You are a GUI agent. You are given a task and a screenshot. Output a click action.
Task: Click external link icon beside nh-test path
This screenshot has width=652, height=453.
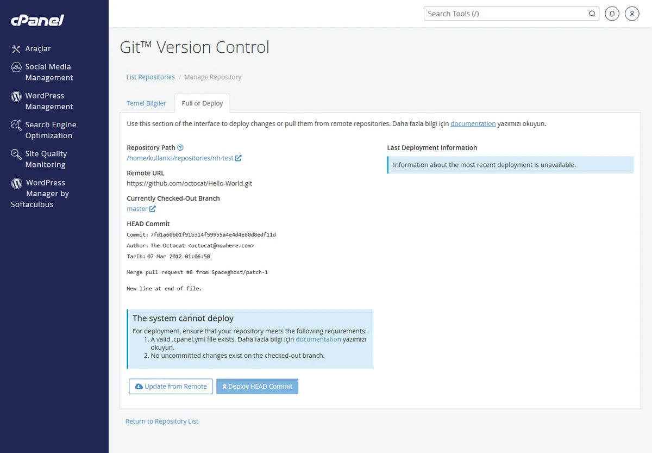click(239, 158)
